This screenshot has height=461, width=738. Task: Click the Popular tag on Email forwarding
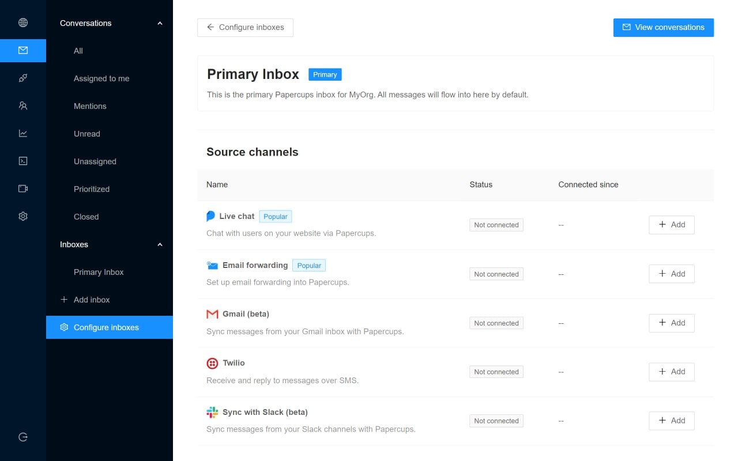(x=309, y=265)
